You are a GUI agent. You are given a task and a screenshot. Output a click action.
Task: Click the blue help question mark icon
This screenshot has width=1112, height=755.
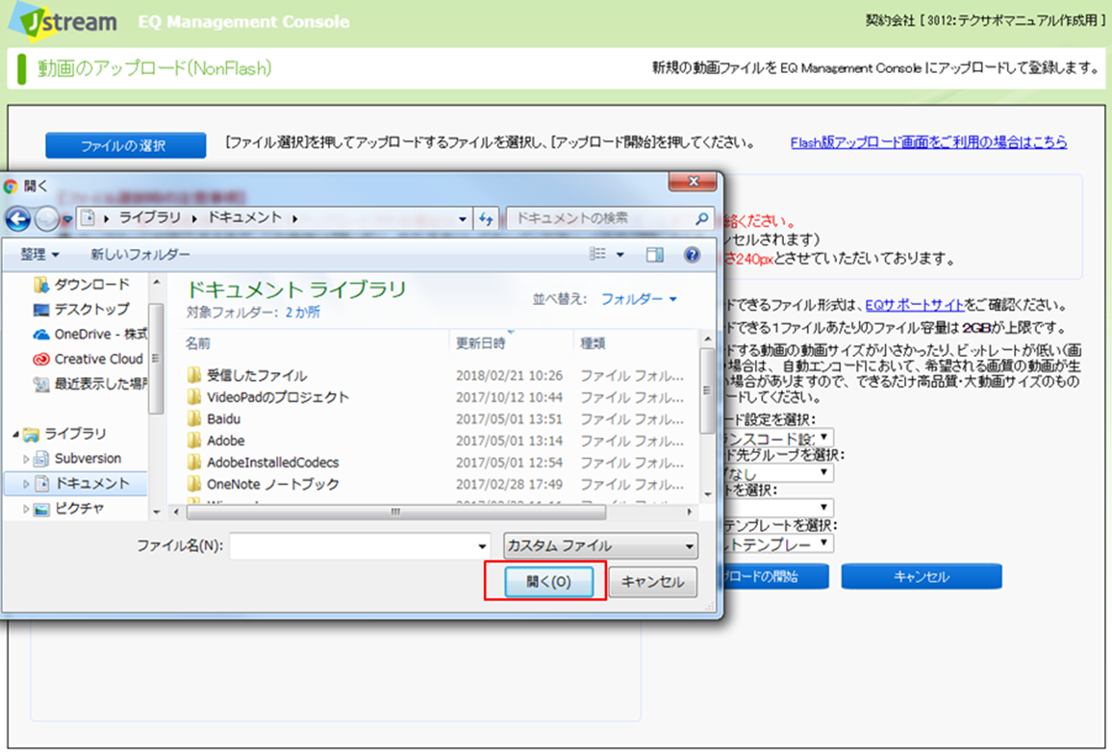[x=691, y=255]
